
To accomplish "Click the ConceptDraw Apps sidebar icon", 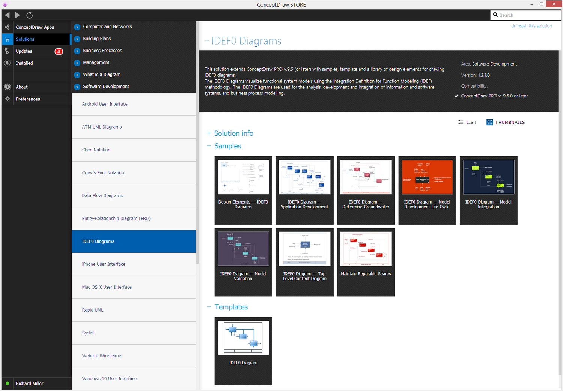I will point(7,27).
